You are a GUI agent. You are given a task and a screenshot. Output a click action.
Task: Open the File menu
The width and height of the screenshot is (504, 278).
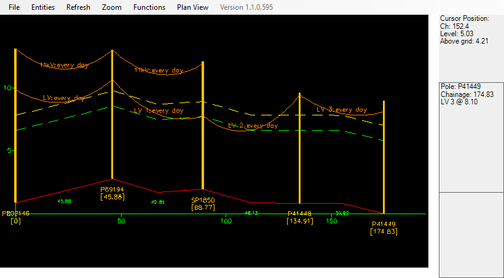pyautogui.click(x=14, y=7)
